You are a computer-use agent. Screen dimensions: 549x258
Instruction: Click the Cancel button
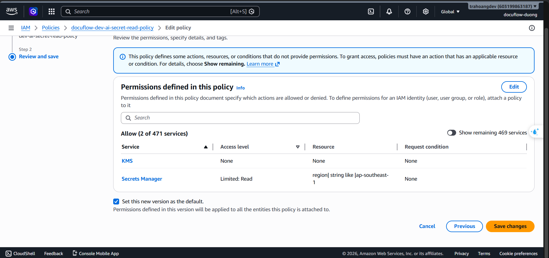point(427,226)
